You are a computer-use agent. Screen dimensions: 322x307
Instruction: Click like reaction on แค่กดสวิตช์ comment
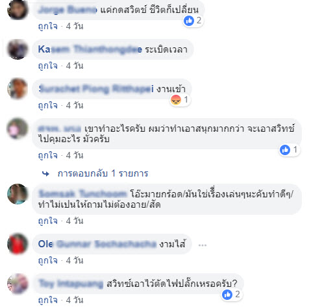(x=189, y=21)
